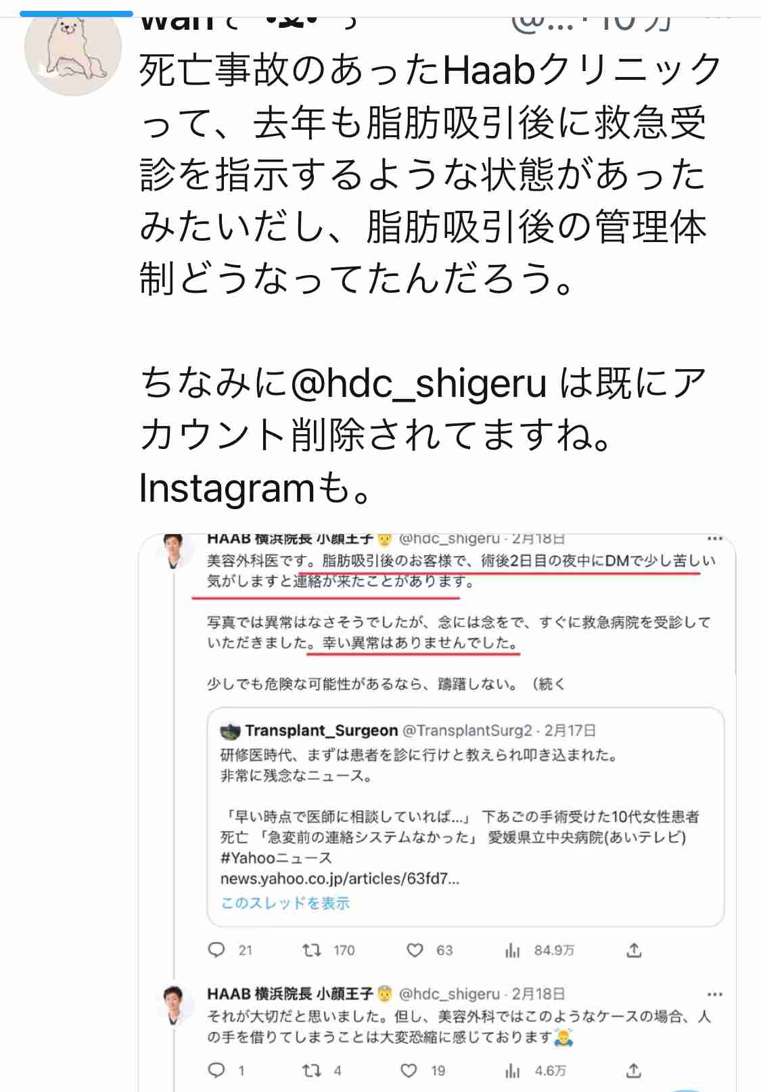Like the second tweet with 19 hearts
Image resolution: width=761 pixels, height=1092 pixels.
pyautogui.click(x=409, y=1070)
